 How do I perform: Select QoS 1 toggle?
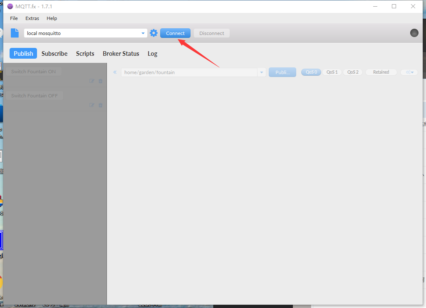(x=332, y=72)
